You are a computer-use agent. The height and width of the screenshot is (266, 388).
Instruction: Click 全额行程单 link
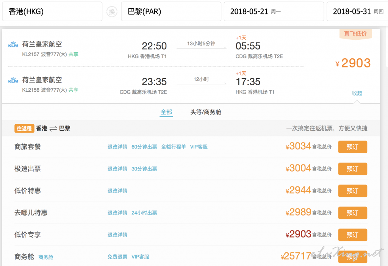pyautogui.click(x=174, y=147)
